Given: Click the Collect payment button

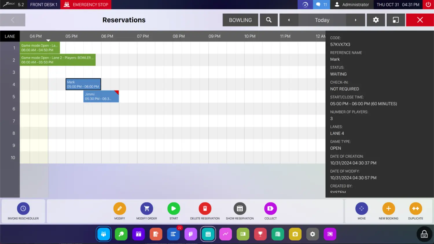Looking at the screenshot, I should point(271,211).
